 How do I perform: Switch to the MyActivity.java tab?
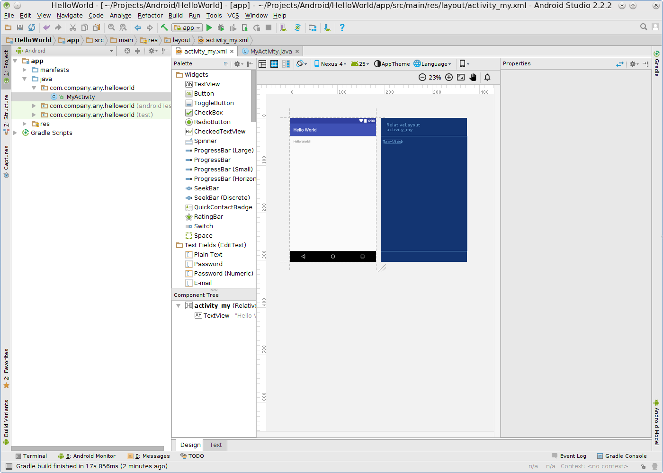pyautogui.click(x=270, y=51)
